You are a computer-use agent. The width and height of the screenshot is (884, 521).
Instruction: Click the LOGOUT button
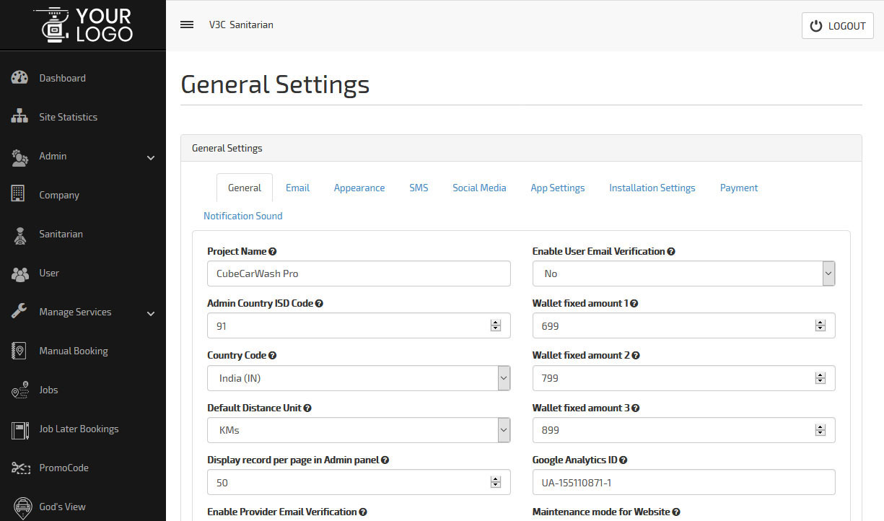838,25
